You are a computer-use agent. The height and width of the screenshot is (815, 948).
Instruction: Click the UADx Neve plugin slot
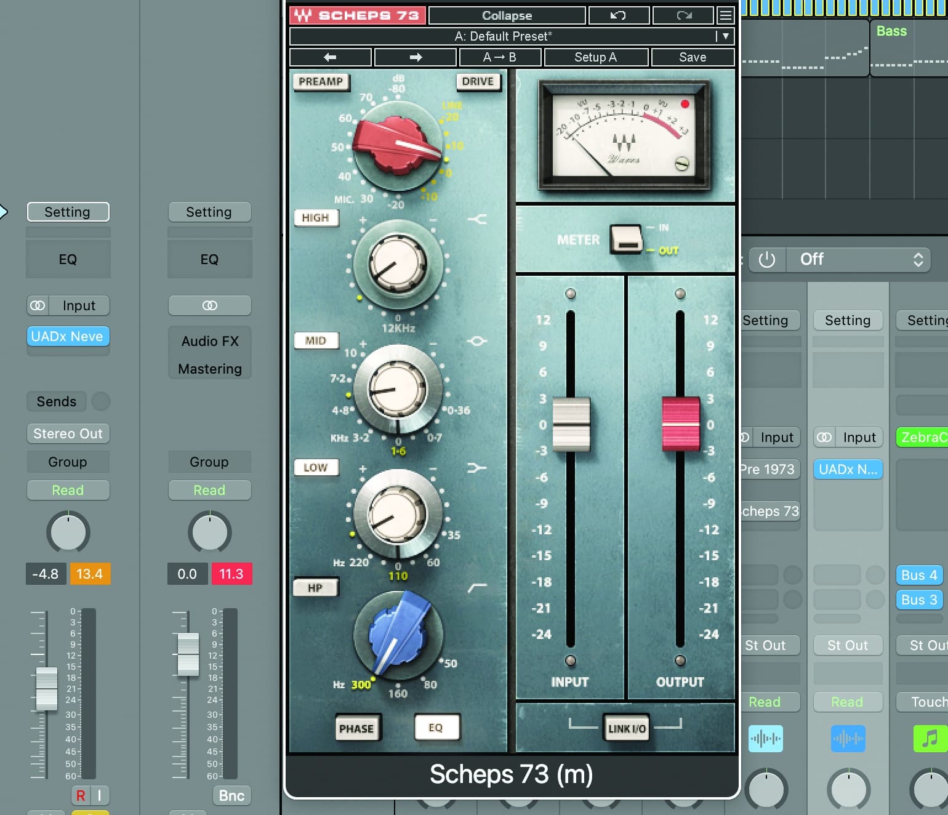click(x=68, y=336)
